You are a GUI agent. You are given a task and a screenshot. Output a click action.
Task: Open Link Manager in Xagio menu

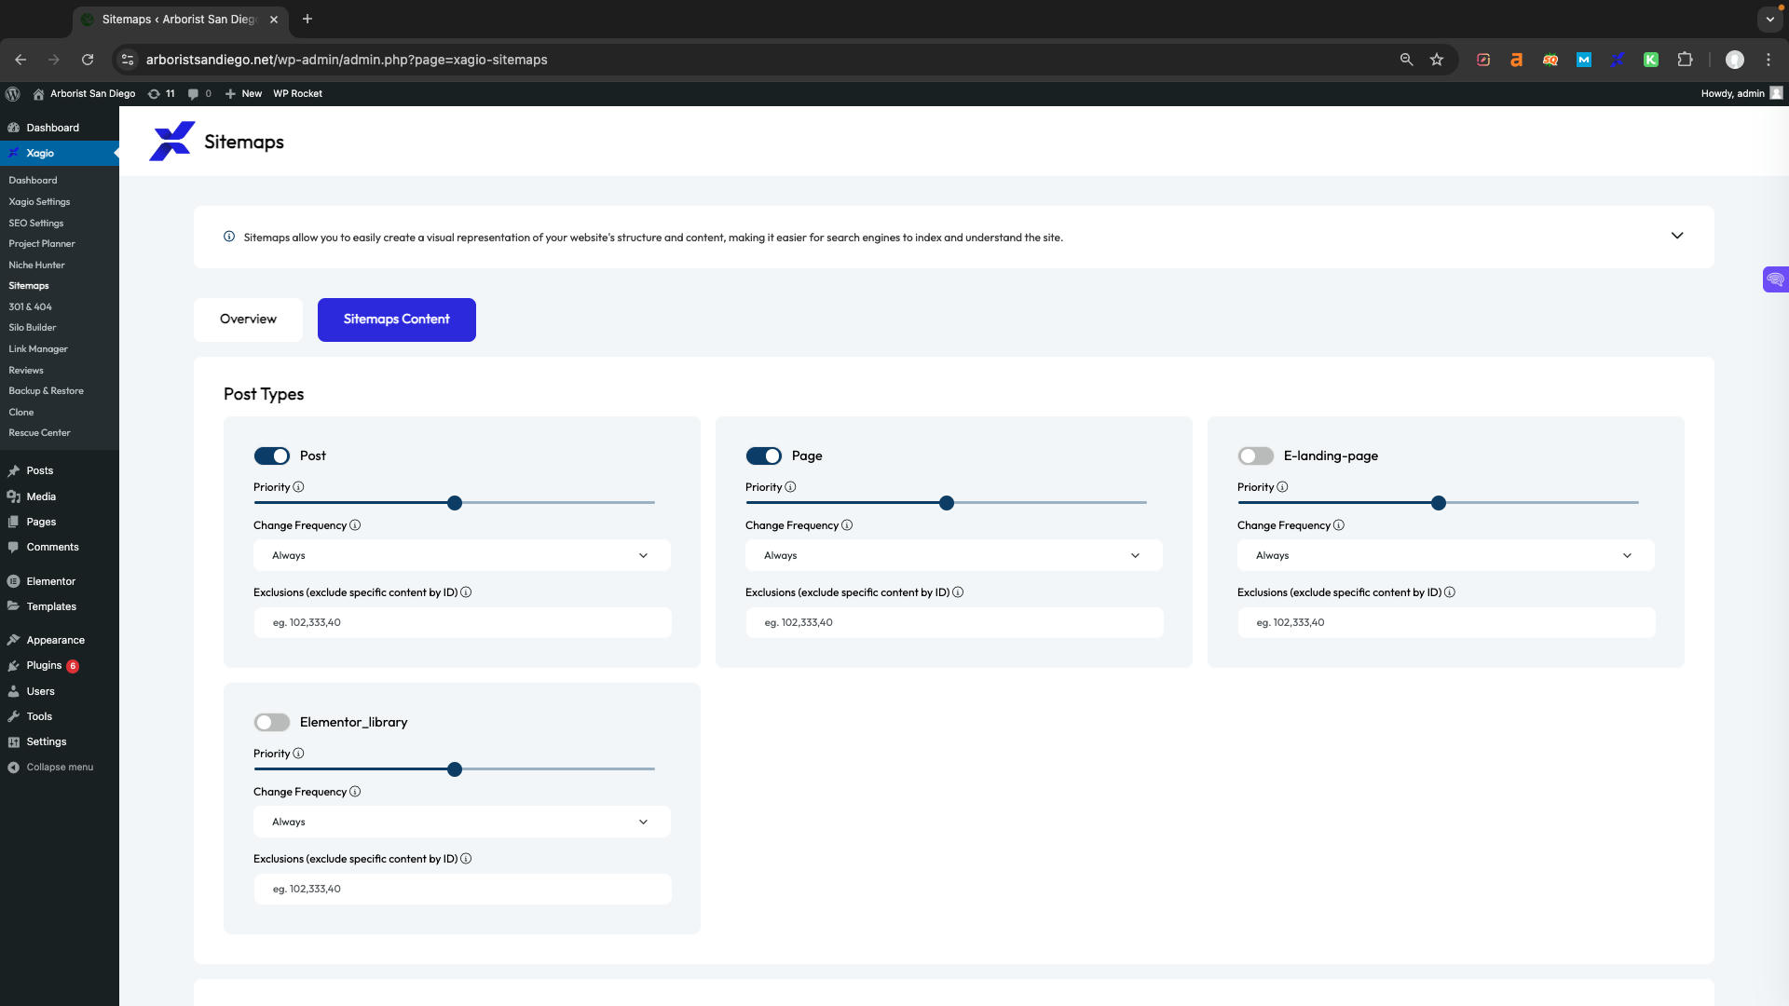click(x=38, y=348)
